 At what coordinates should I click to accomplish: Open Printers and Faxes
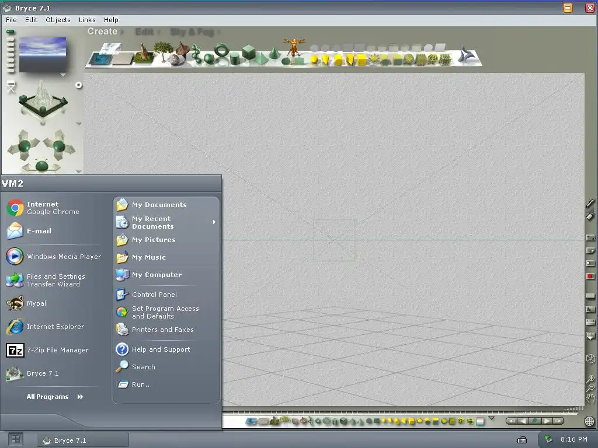pos(155,330)
